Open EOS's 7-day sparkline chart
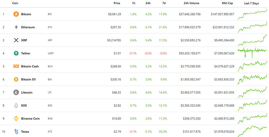This screenshot has width=269, height=137. [x=252, y=105]
